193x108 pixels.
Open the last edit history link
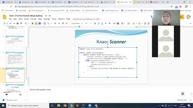pyautogui.click(x=86, y=19)
